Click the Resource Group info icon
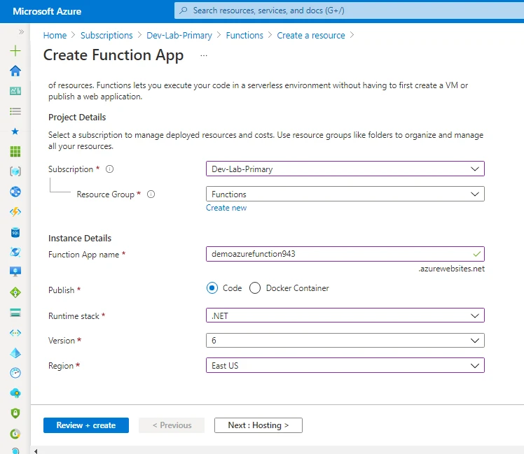Screen dimensions: 524x454 tap(151, 194)
